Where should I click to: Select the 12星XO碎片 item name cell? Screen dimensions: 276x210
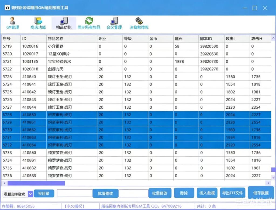click(x=72, y=54)
